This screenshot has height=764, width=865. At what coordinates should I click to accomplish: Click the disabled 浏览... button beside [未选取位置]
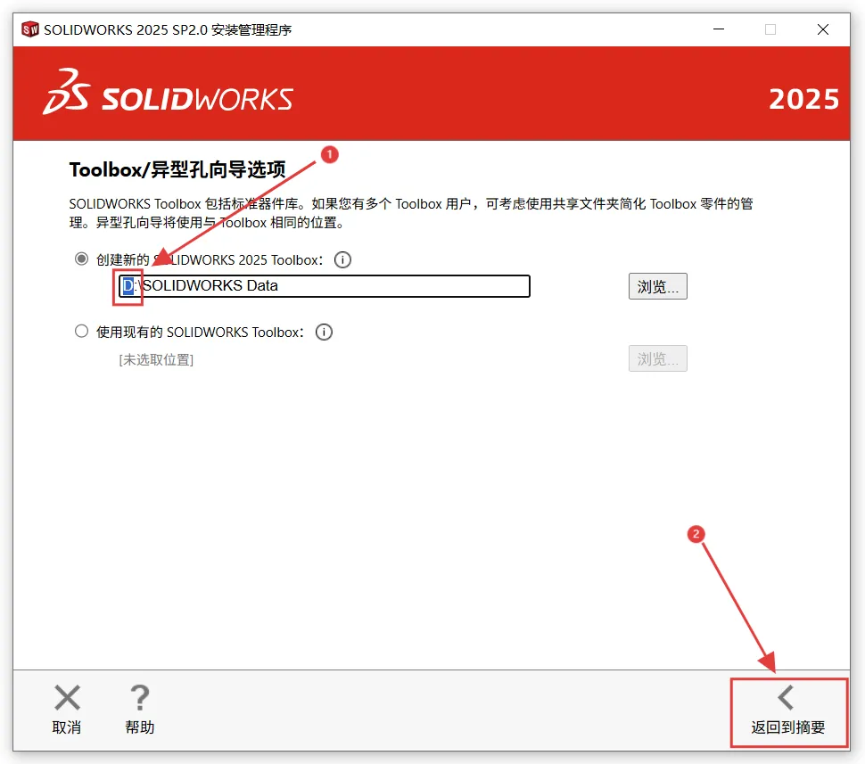657,358
